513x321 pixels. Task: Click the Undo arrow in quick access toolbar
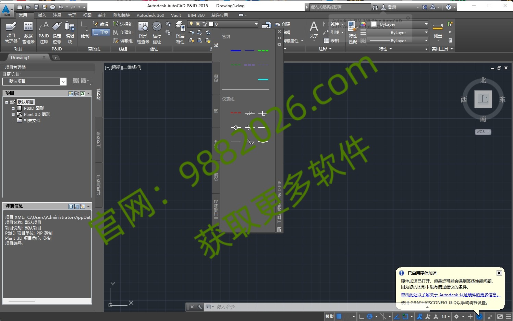tap(61, 7)
